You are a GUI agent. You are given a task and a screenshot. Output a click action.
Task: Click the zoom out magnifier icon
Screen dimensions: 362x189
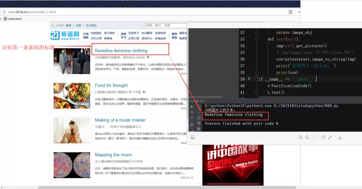click(307, 137)
